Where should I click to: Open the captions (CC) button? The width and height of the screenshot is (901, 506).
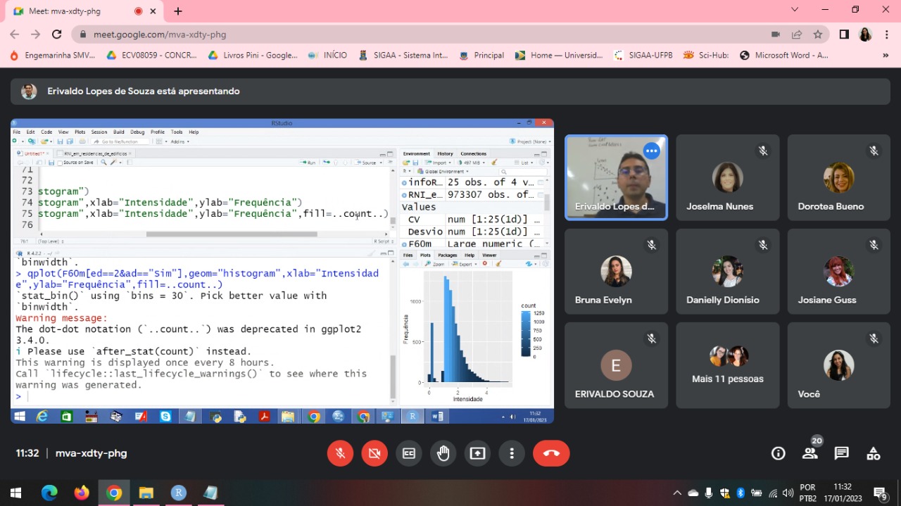408,454
